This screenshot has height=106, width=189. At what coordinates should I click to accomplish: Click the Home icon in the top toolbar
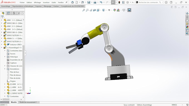tap(73, 2)
